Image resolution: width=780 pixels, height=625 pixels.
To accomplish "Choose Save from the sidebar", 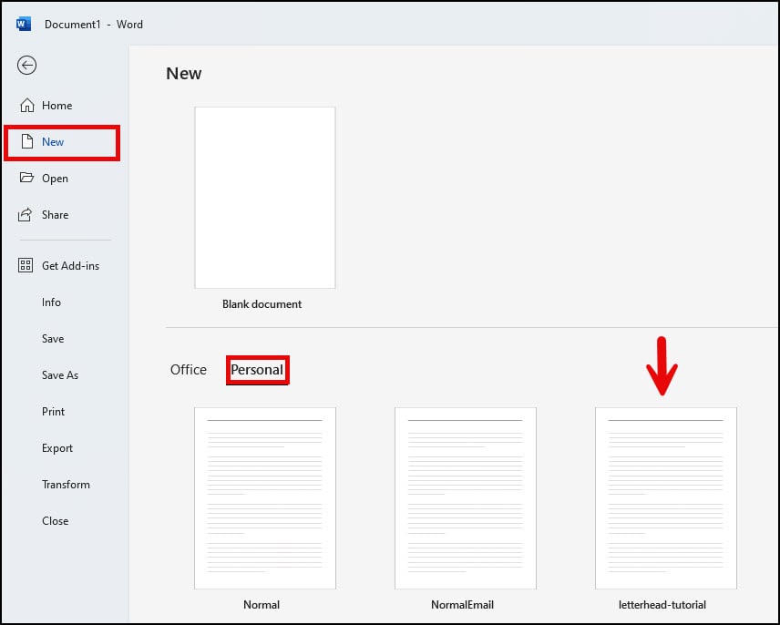I will 53,339.
